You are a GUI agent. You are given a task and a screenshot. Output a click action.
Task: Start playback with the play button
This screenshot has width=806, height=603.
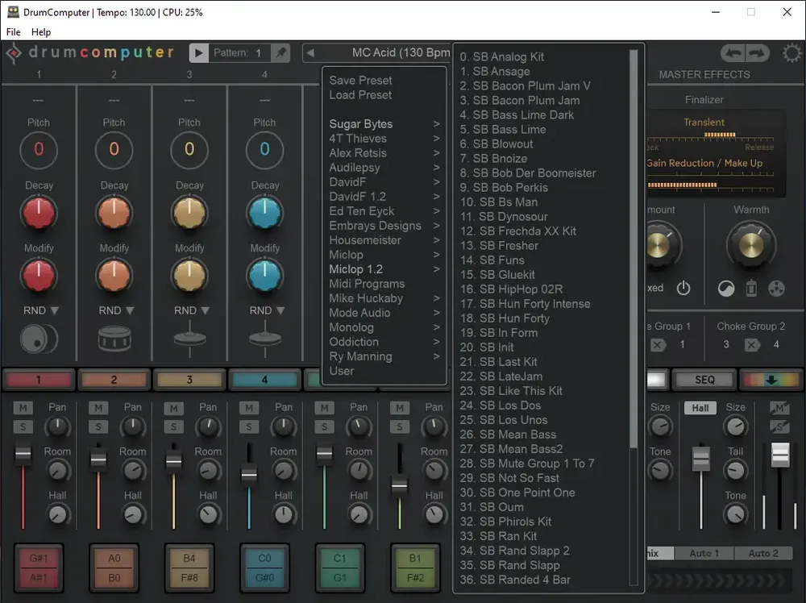[199, 53]
